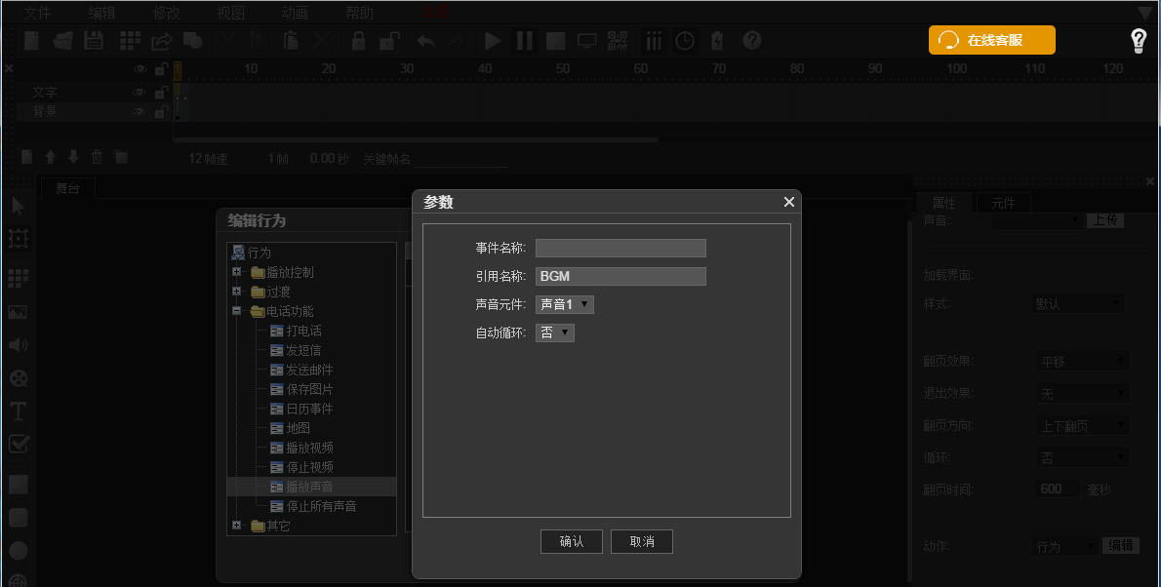Click the help question mark icon
Viewport: 1161px width, 587px height.
750,40
